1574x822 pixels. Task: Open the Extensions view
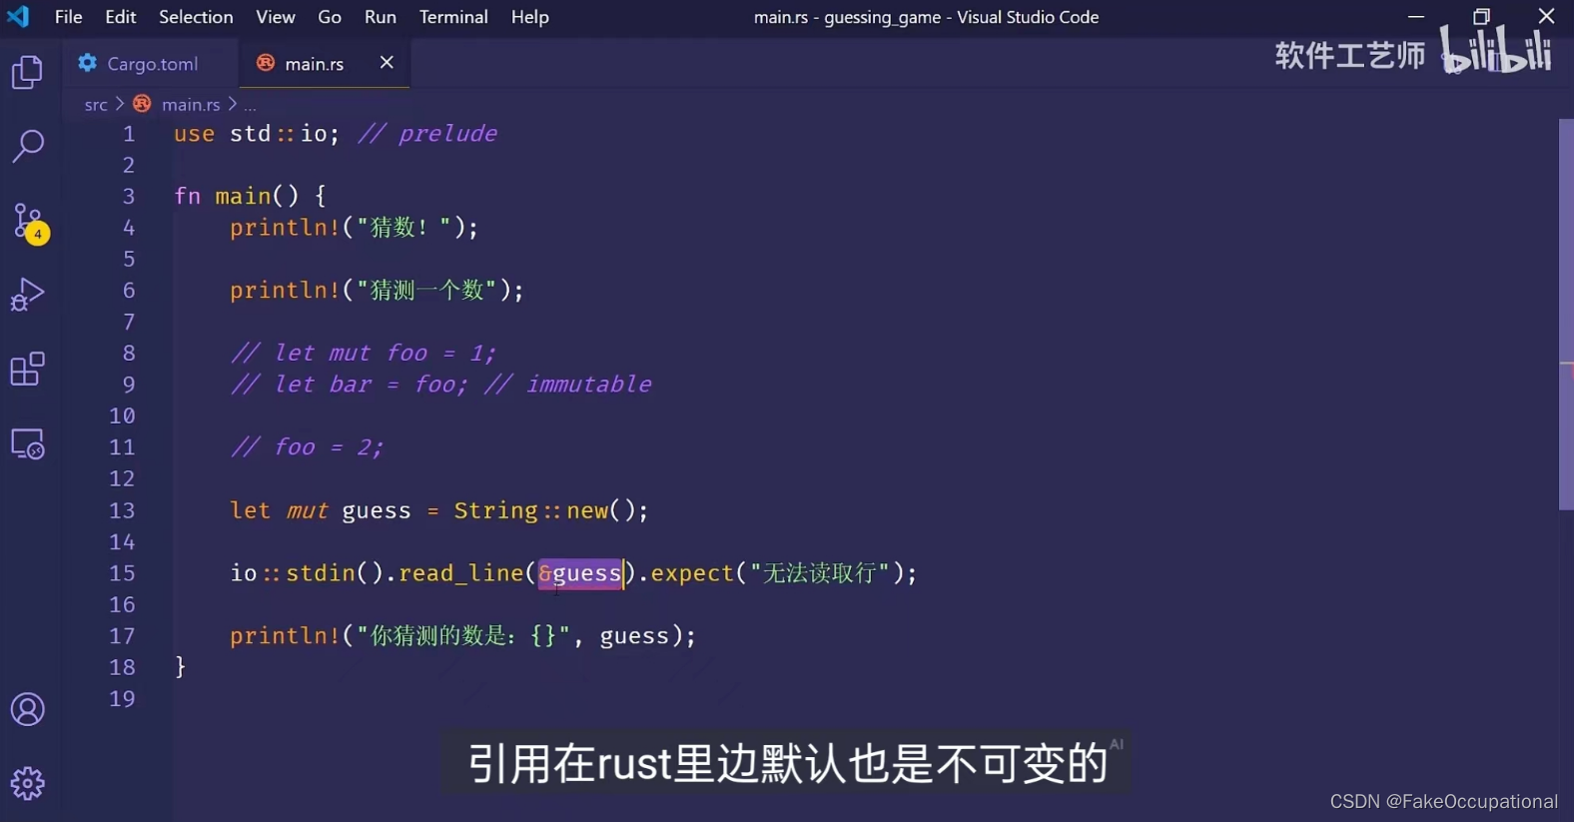pos(28,369)
